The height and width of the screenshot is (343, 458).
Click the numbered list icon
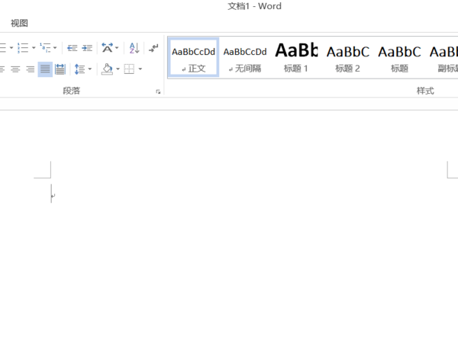(x=23, y=47)
